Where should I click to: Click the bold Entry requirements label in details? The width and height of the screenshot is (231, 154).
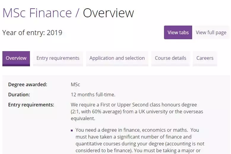coord(31,105)
